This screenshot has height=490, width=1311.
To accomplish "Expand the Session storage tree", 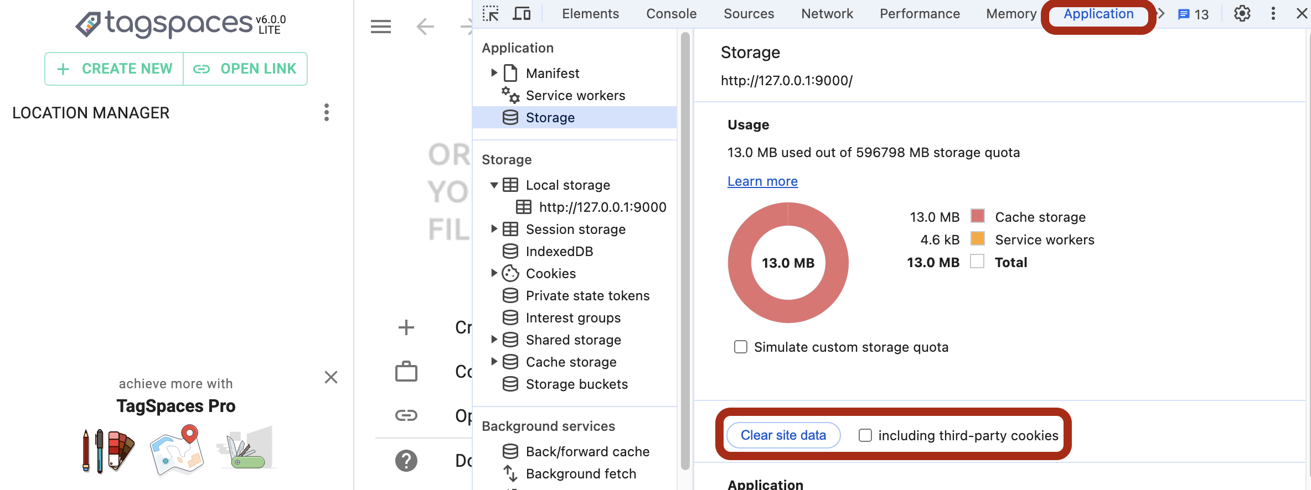I will (494, 229).
